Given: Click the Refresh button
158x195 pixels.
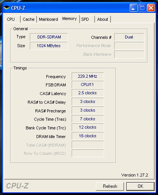Looking at the screenshot, I should tap(110, 186).
